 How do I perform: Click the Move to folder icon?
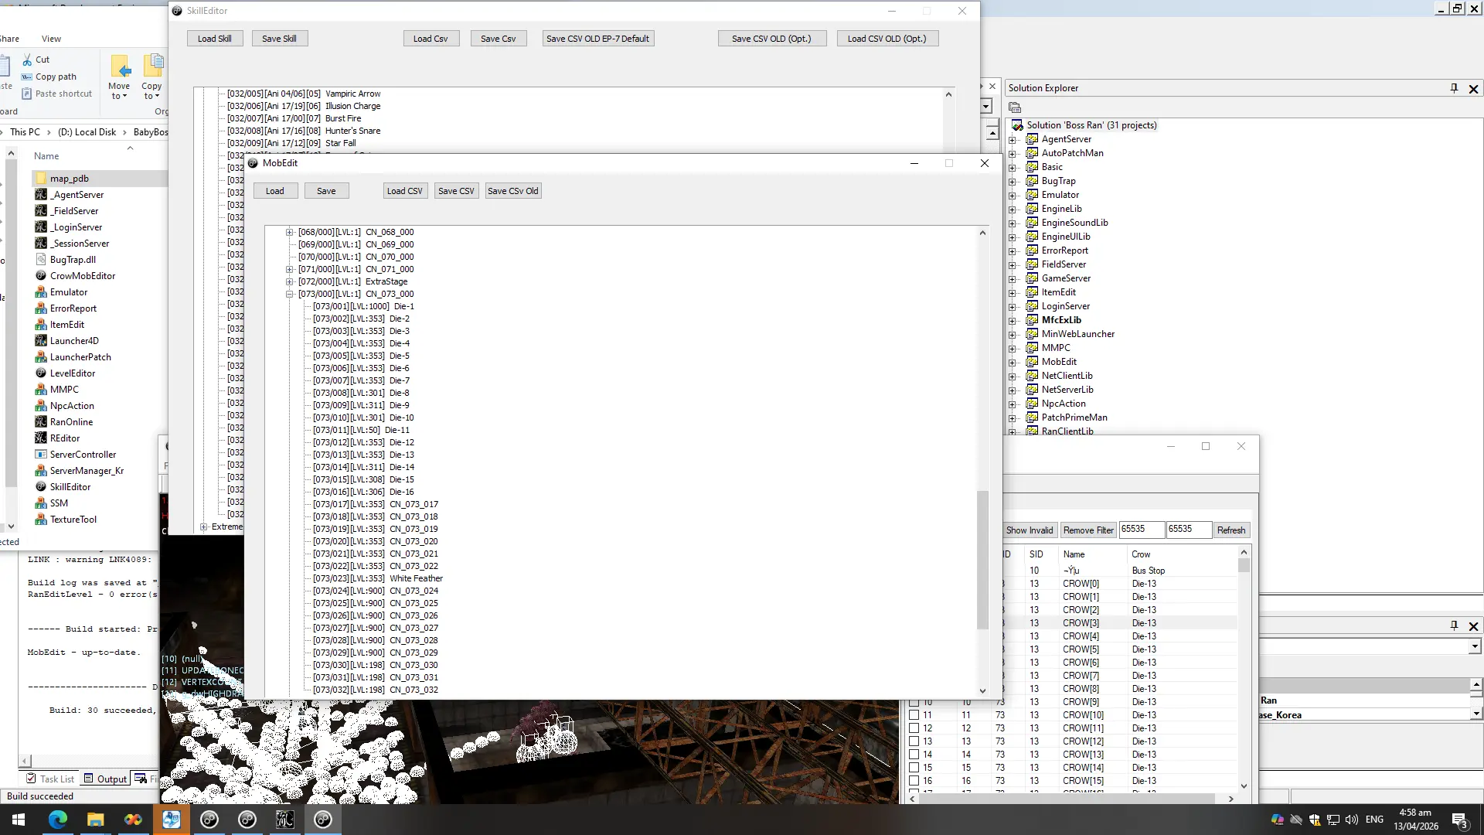[120, 66]
